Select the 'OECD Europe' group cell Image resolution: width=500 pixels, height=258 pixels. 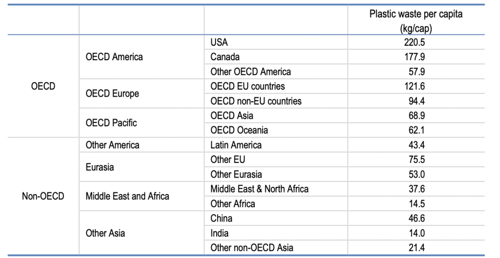tap(113, 93)
